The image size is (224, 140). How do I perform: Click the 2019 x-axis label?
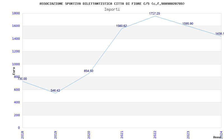(x=55, y=135)
